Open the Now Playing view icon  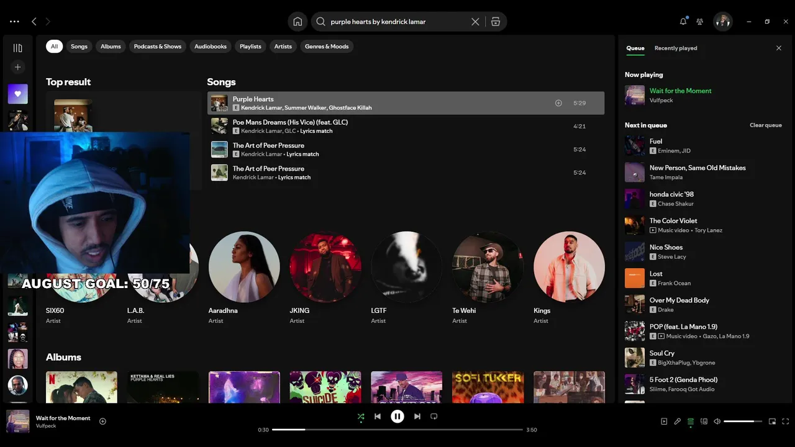point(664,422)
